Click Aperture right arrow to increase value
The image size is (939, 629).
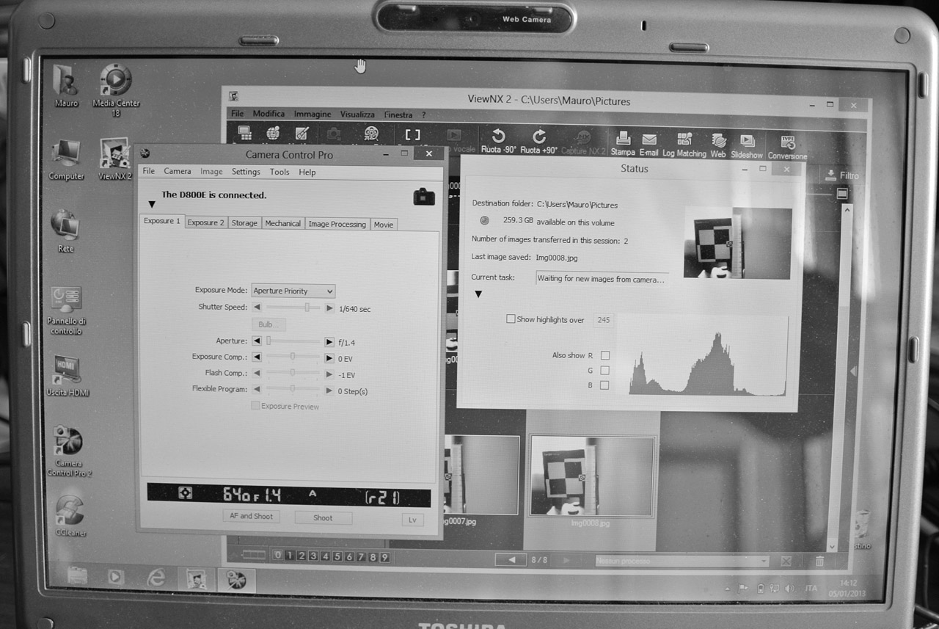tap(329, 341)
